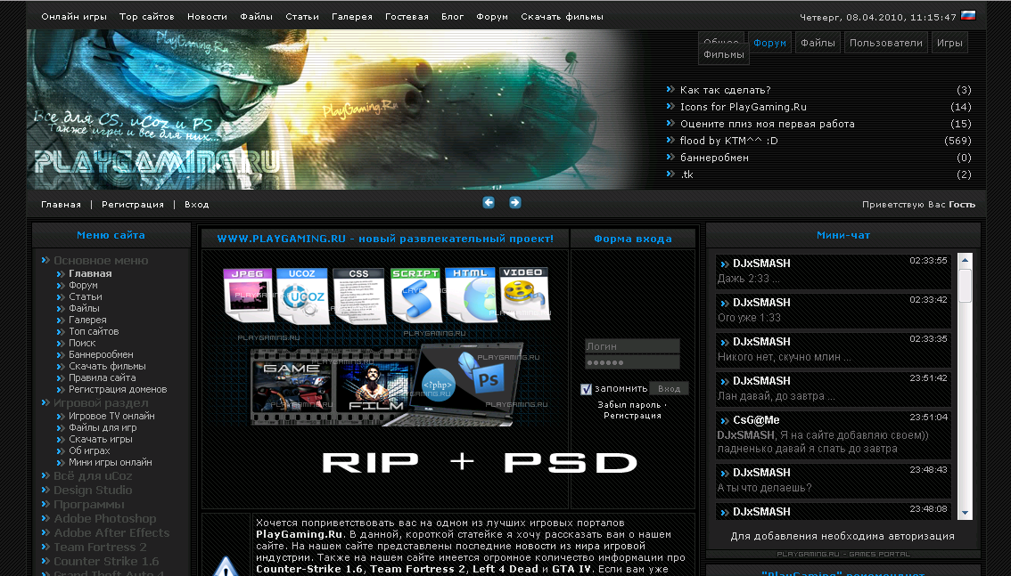The width and height of the screenshot is (1011, 576).
Task: Open Регистрация доменов in sidebar menu
Action: click(x=118, y=389)
